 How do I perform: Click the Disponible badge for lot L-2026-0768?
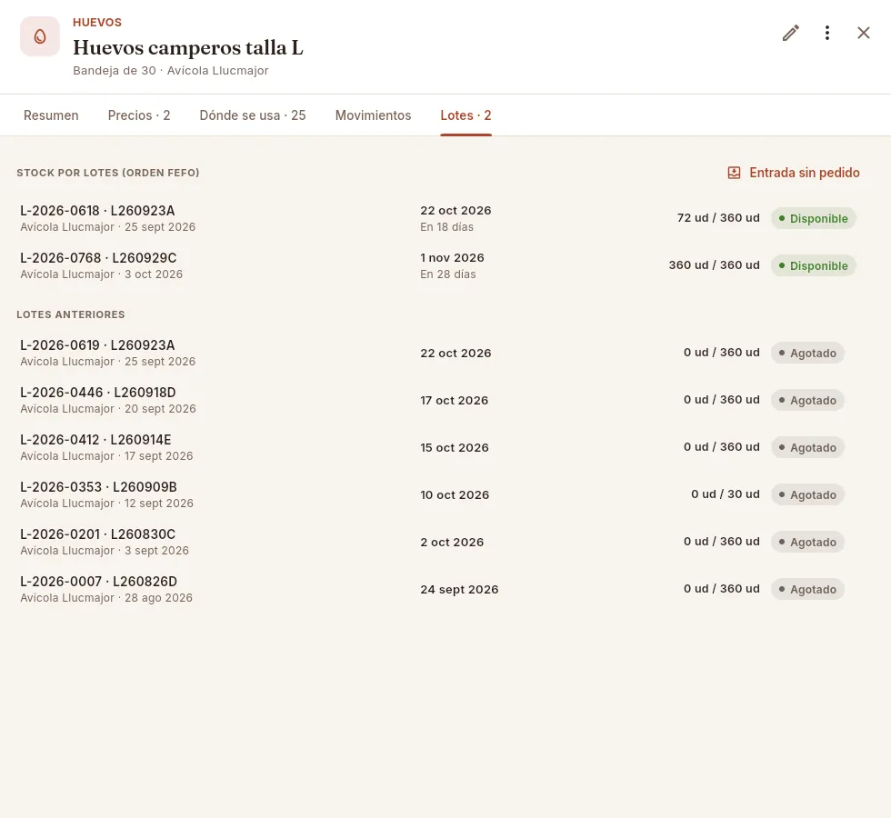(813, 265)
